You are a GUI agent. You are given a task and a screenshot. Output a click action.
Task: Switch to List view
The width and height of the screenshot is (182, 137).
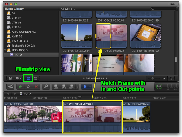tap(36, 78)
